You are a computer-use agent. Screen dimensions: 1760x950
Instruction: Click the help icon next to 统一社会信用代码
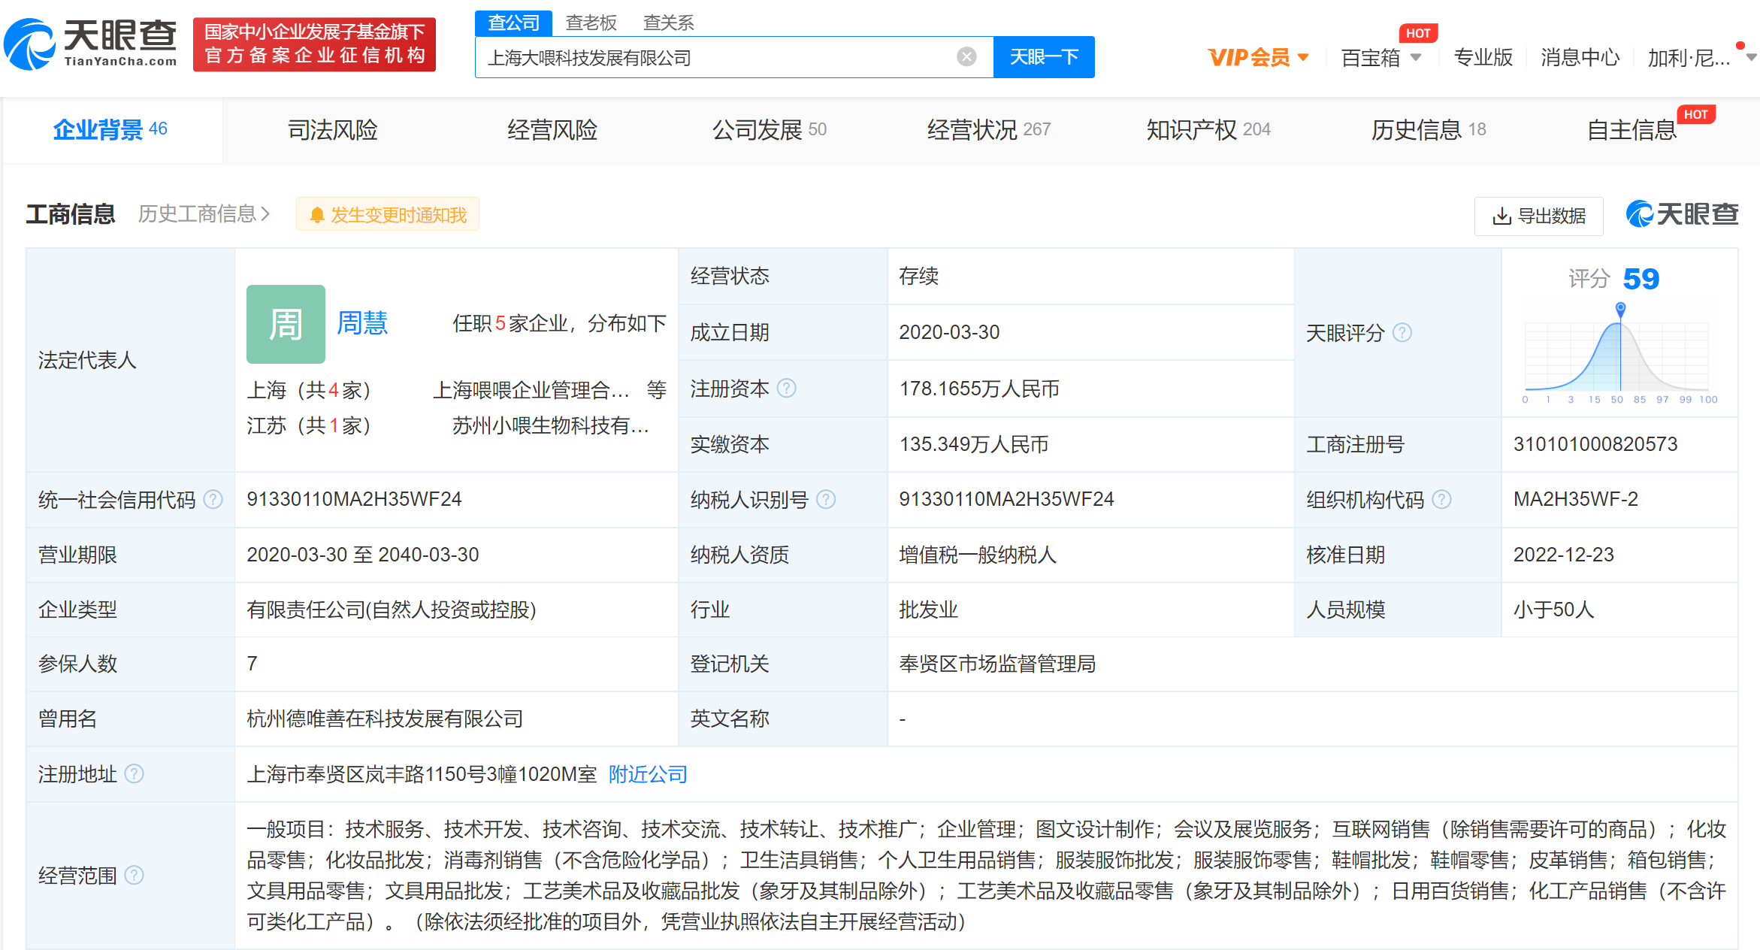(213, 499)
